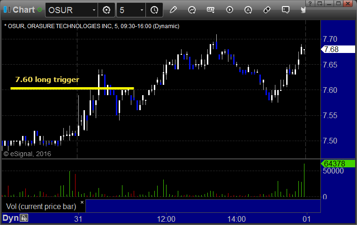Open symbol settings gear icon
357x225 pixels.
[106, 10]
